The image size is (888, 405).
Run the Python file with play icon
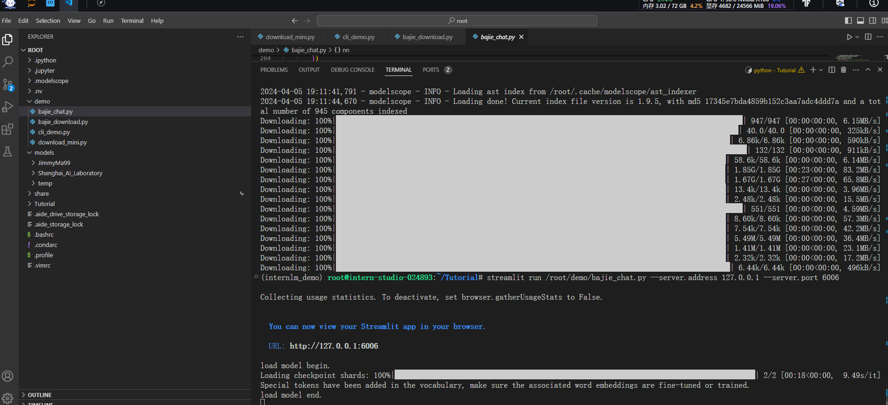pos(849,37)
